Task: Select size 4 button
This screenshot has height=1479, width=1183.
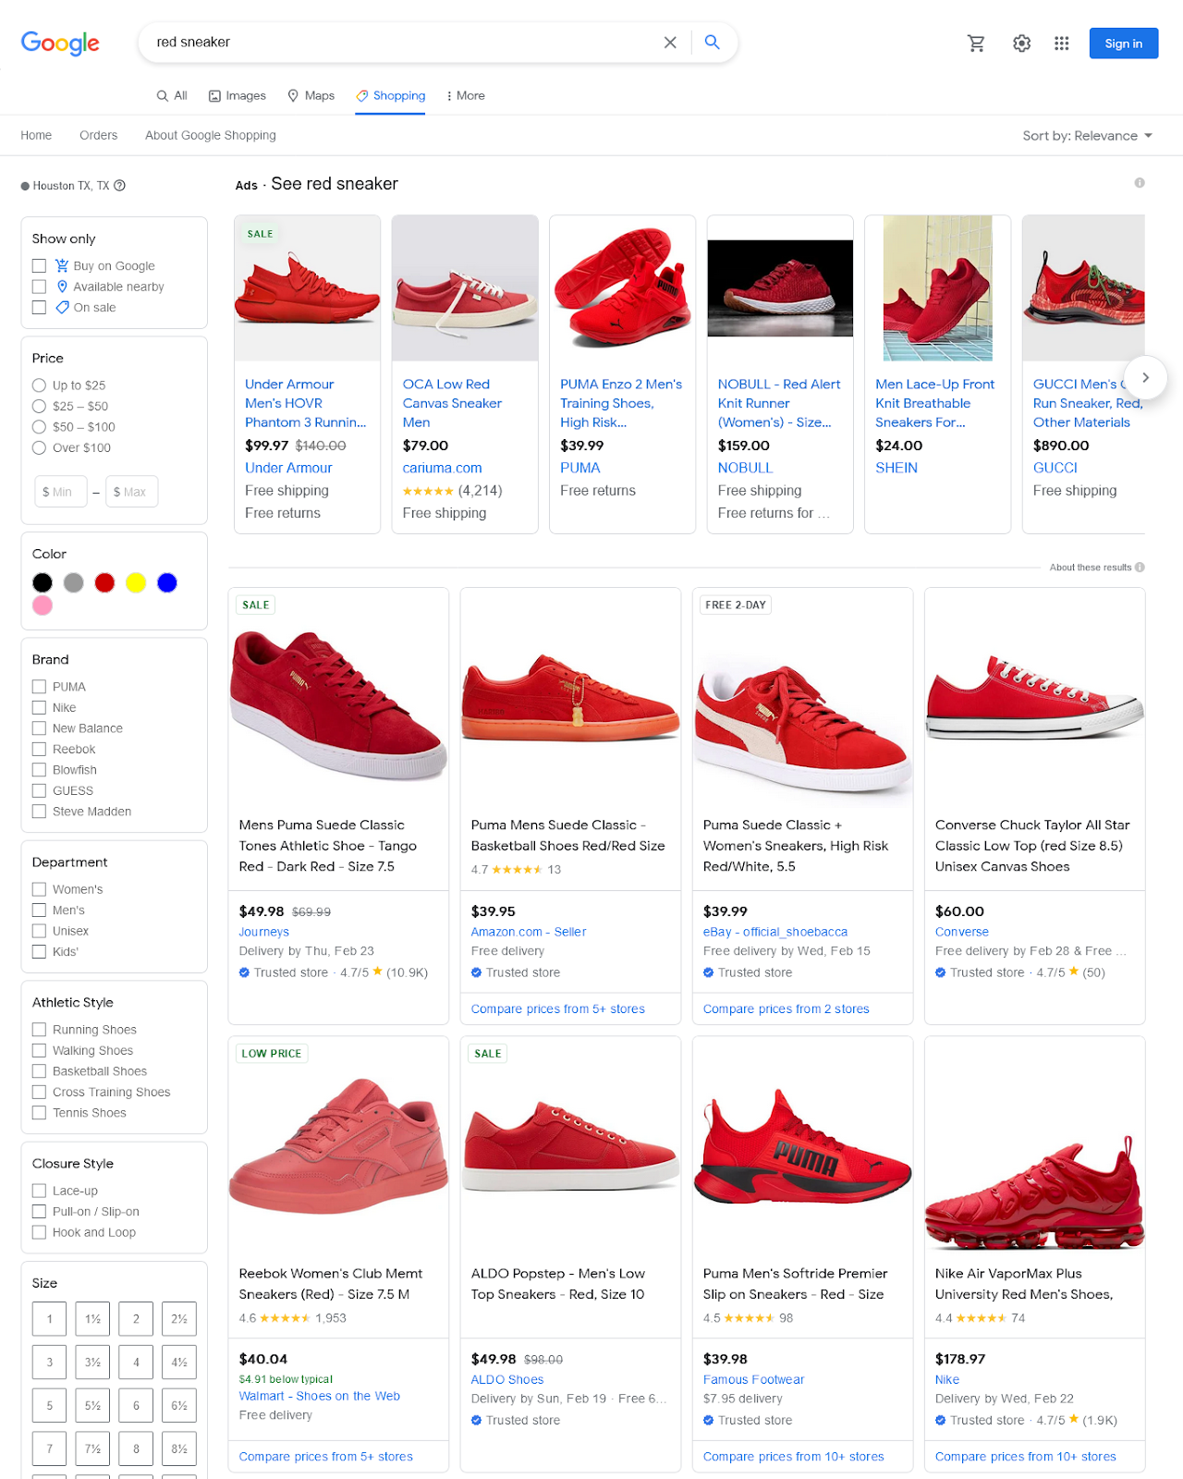Action: (x=136, y=1363)
